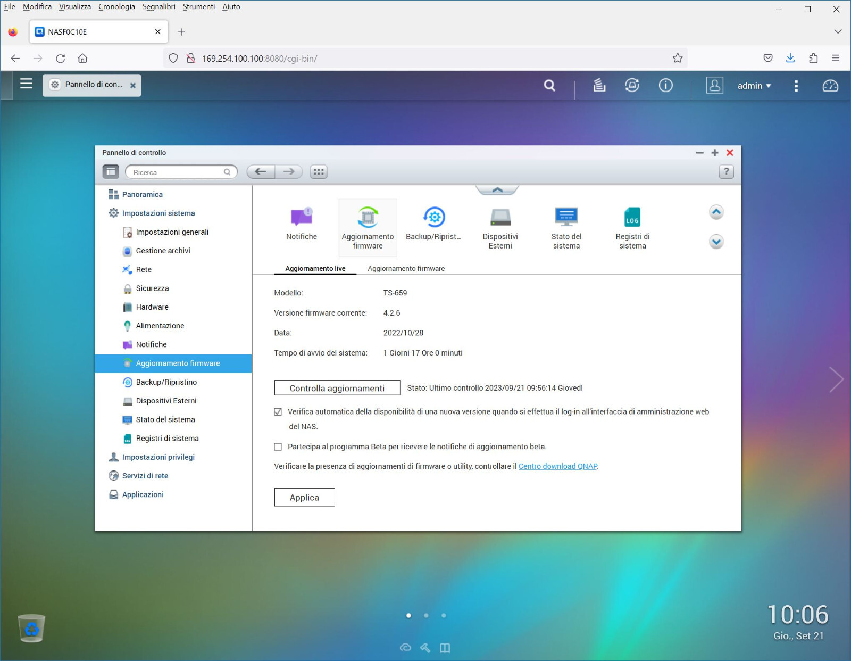Open Impostazioni generali in sidebar
Image resolution: width=851 pixels, height=661 pixels.
coord(172,232)
